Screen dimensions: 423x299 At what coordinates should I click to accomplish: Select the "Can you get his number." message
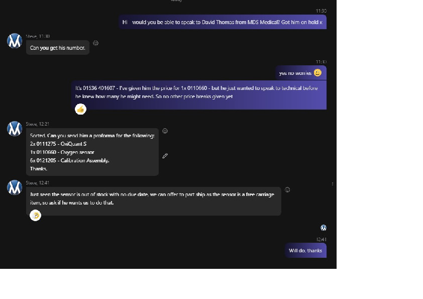tap(58, 48)
